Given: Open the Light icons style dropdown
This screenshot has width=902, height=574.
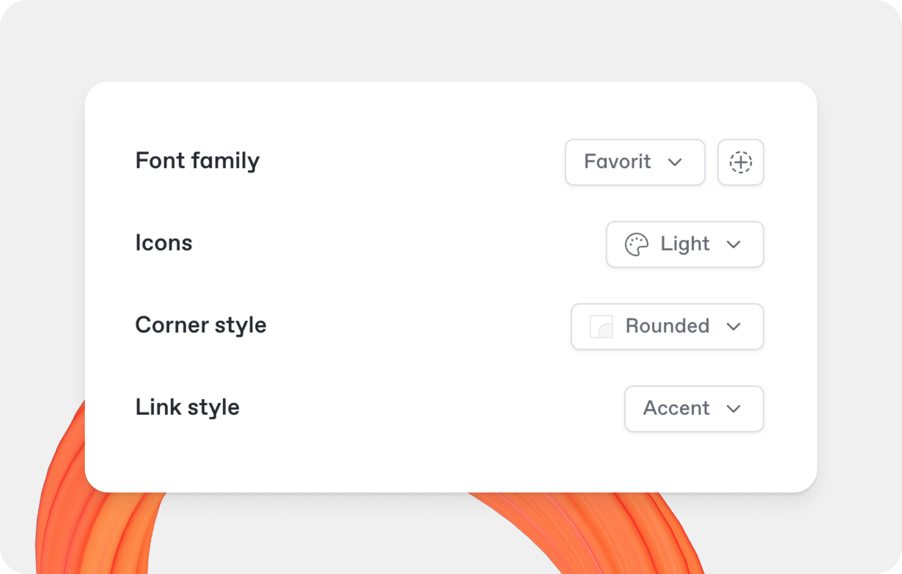Looking at the screenshot, I should pos(684,244).
